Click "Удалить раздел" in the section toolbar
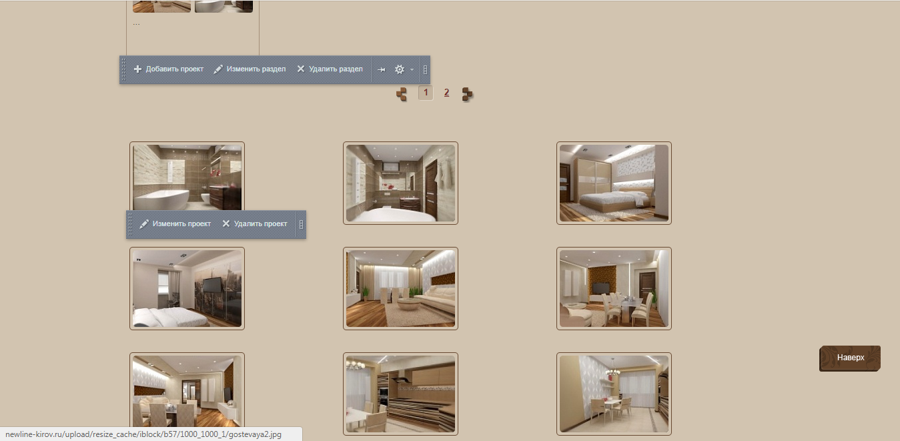Image resolution: width=900 pixels, height=441 pixels. [330, 69]
